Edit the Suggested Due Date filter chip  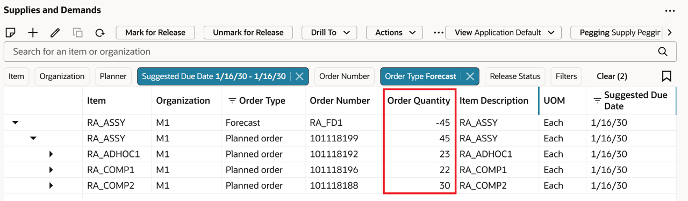tap(214, 76)
